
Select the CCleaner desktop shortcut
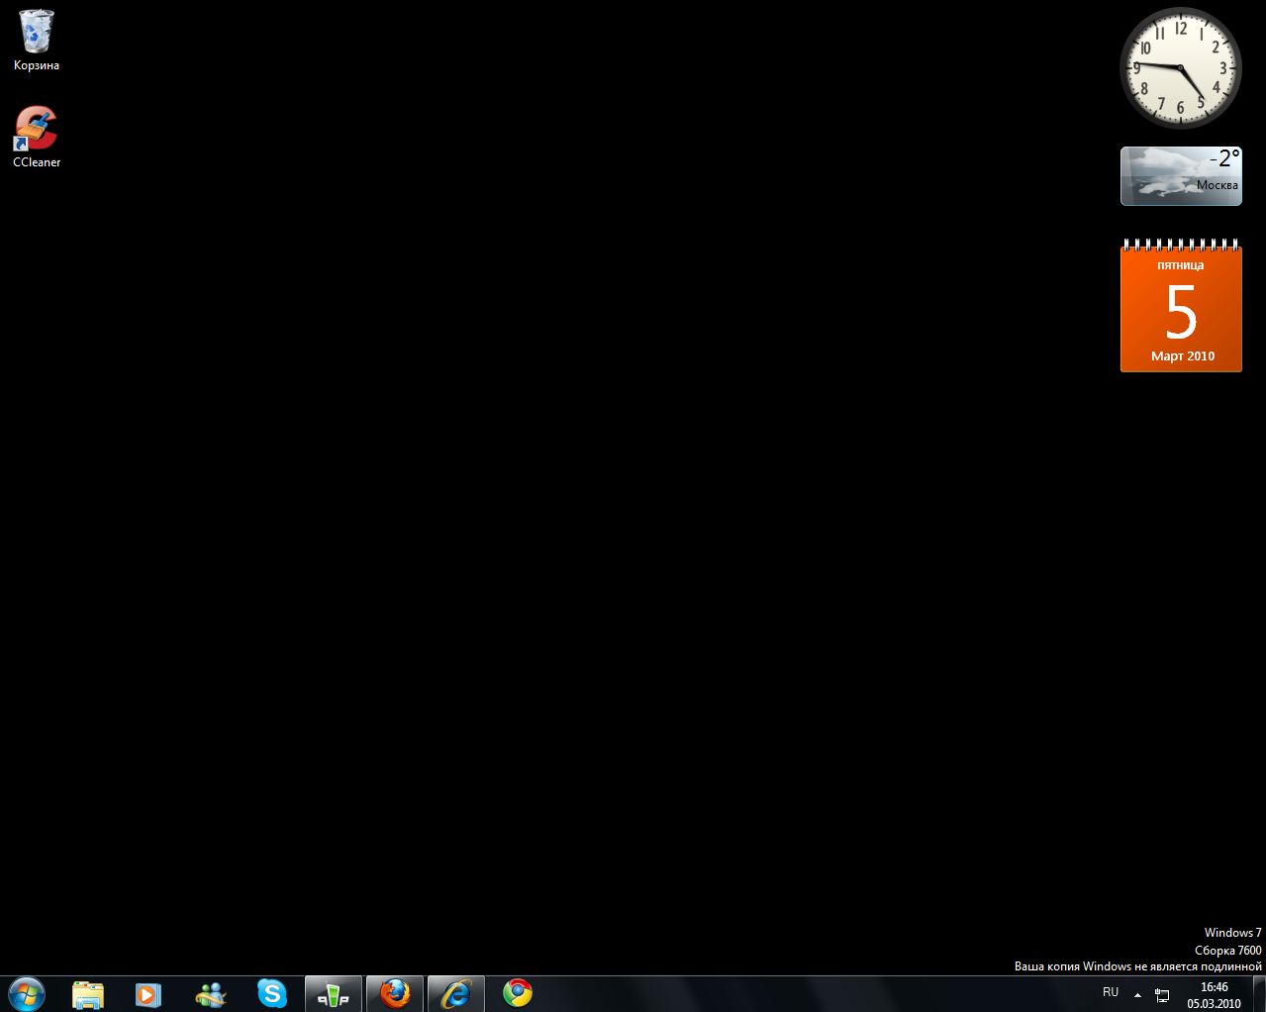37,129
